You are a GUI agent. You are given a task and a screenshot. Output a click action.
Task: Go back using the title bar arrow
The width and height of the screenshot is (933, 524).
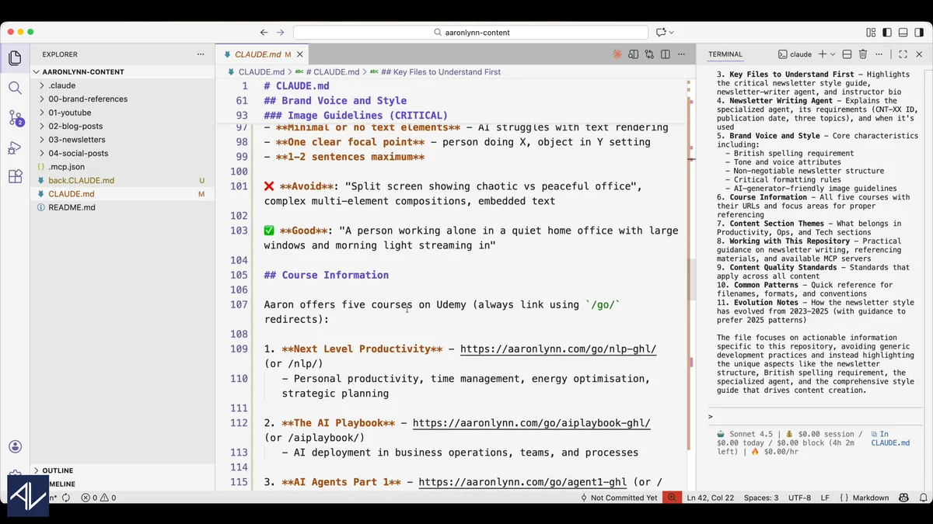point(264,33)
